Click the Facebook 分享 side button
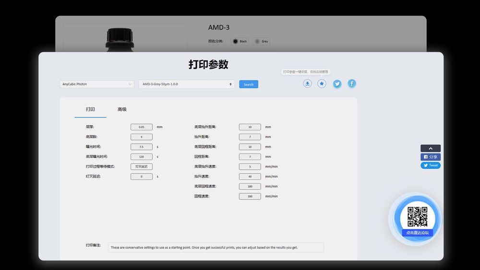The height and width of the screenshot is (270, 480). point(431,157)
